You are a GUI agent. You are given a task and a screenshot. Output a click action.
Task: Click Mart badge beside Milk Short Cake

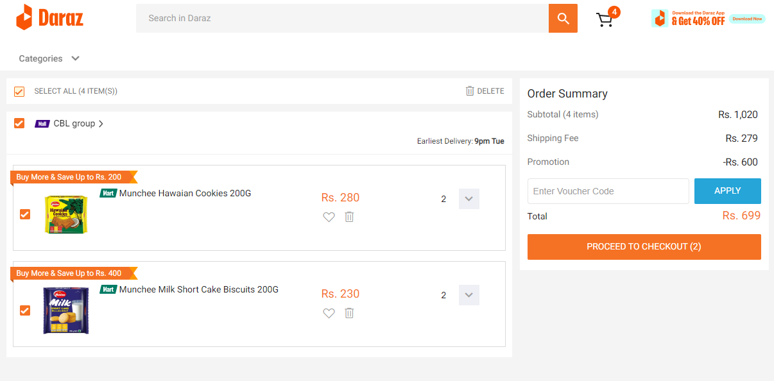pos(108,289)
